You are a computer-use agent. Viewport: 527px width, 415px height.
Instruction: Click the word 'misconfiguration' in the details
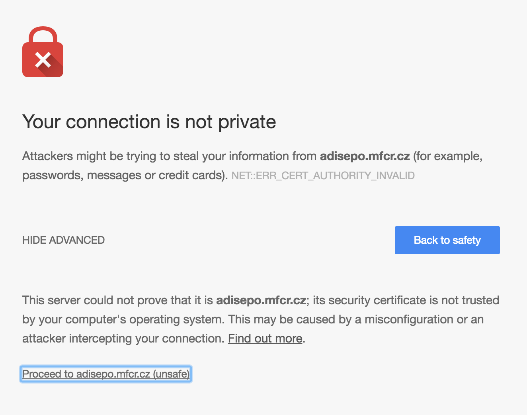click(x=409, y=319)
